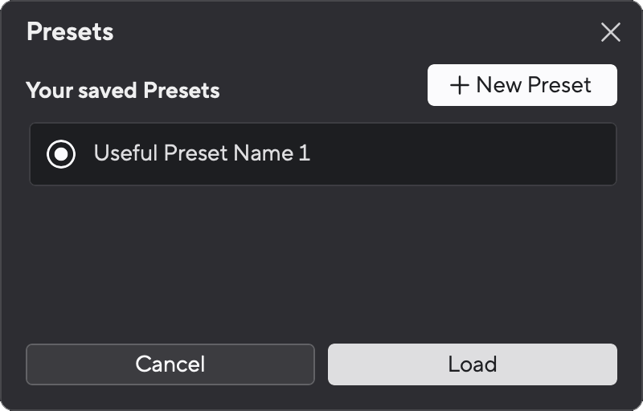Click the right end of the preset row
Viewport: 643px width, 411px height.
tap(595, 153)
